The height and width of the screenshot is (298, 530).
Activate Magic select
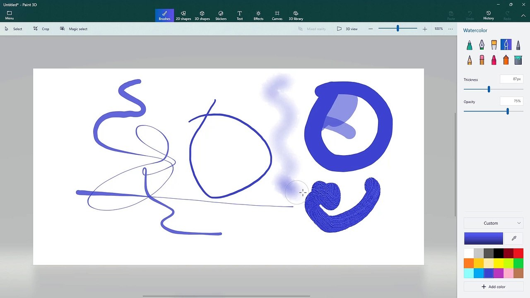click(x=73, y=29)
